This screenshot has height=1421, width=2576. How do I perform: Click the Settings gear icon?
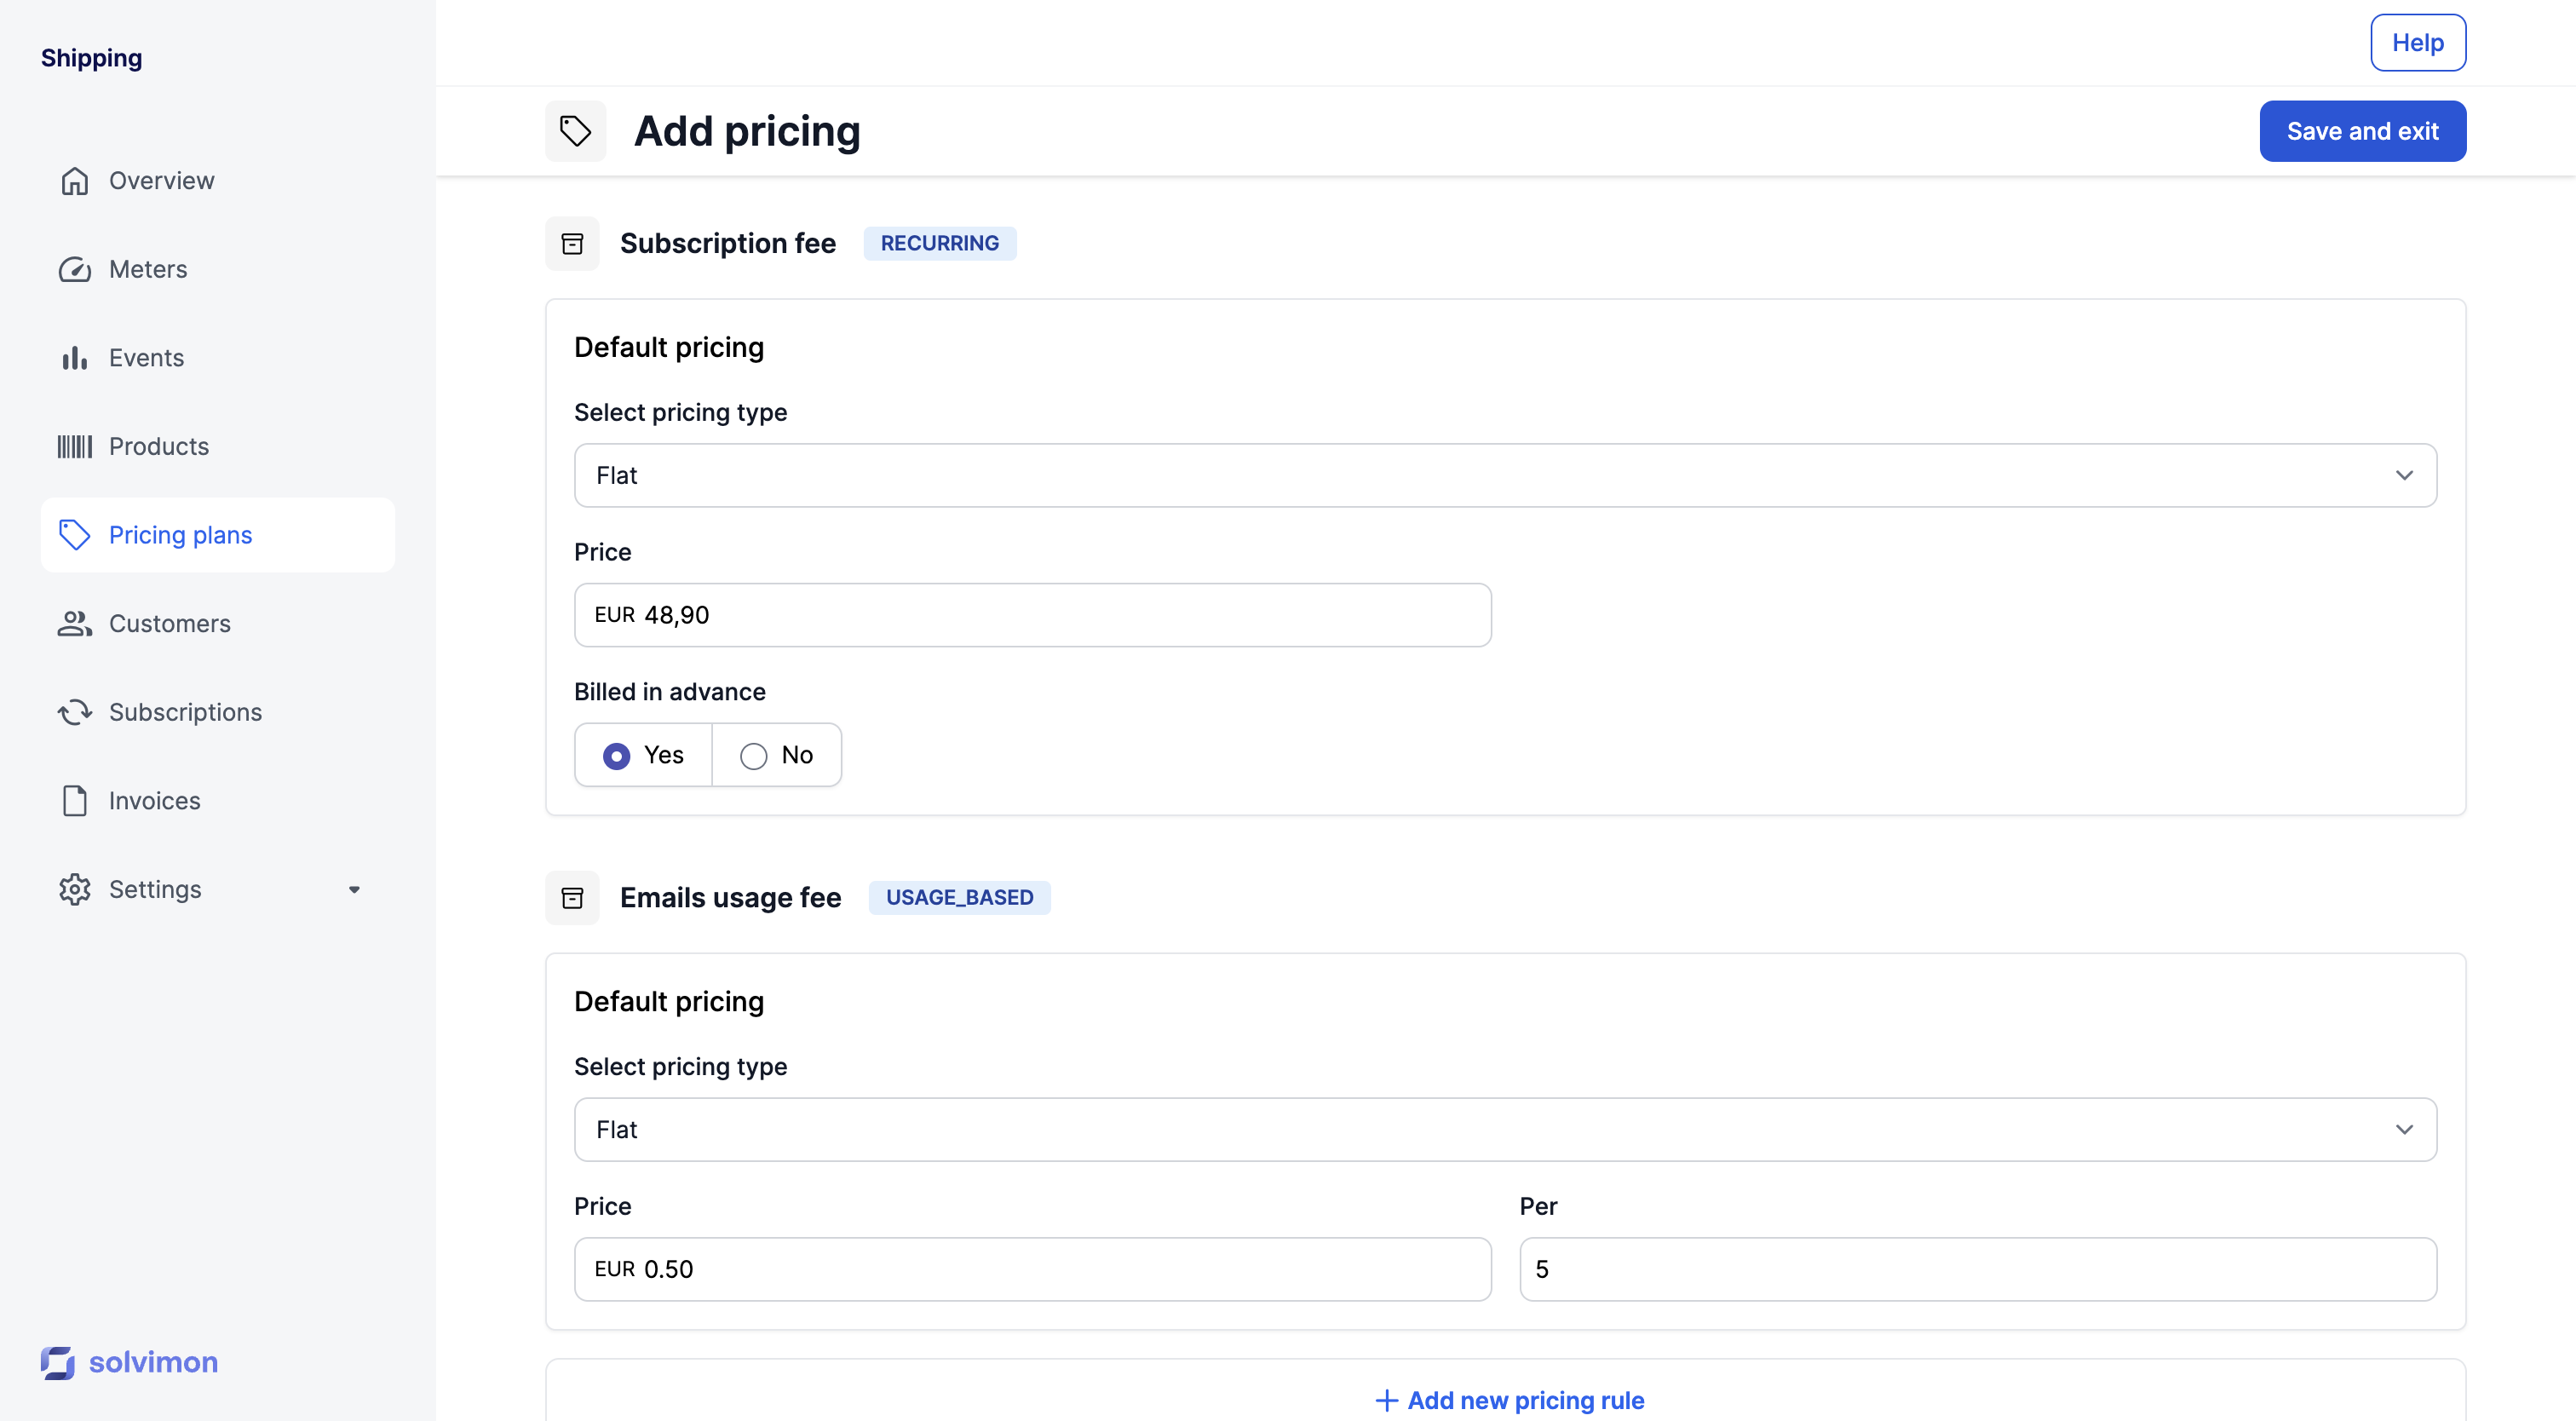coord(74,889)
